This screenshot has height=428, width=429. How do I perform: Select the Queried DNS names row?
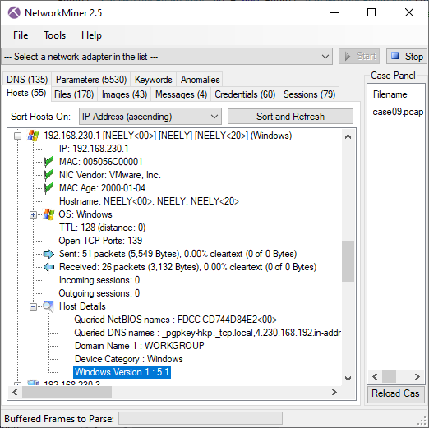coord(207,333)
